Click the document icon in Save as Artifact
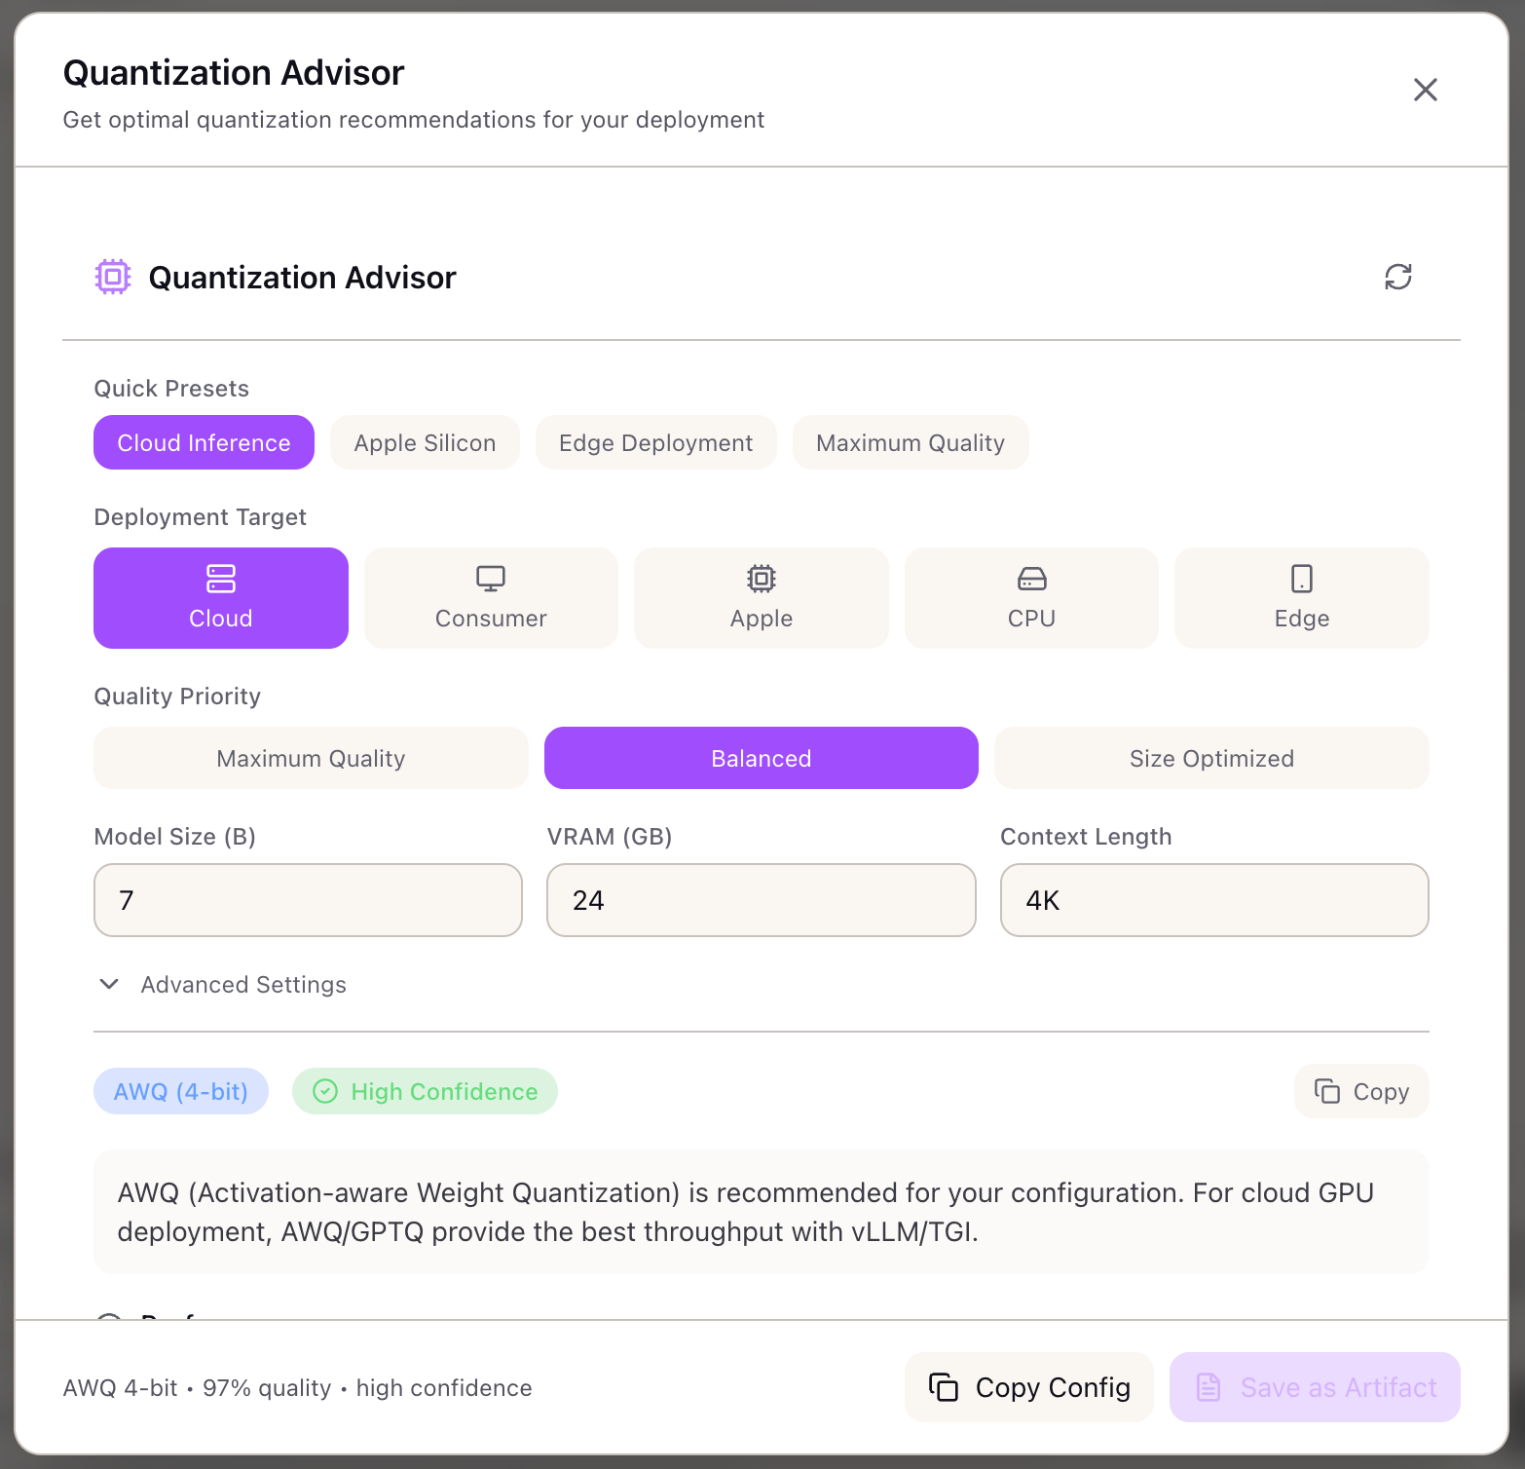1525x1469 pixels. (x=1209, y=1386)
